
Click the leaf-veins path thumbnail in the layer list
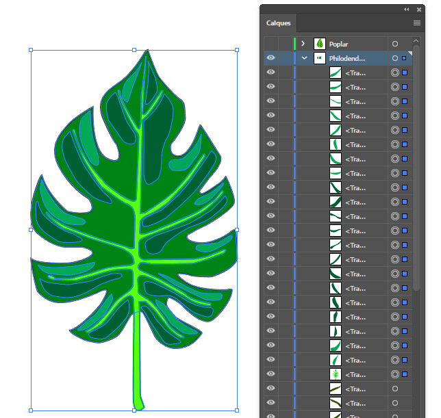335,374
